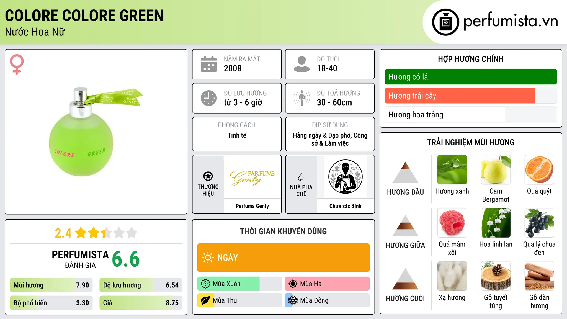
Task: Click the Mùa Thu season bar
Action: pos(239,300)
